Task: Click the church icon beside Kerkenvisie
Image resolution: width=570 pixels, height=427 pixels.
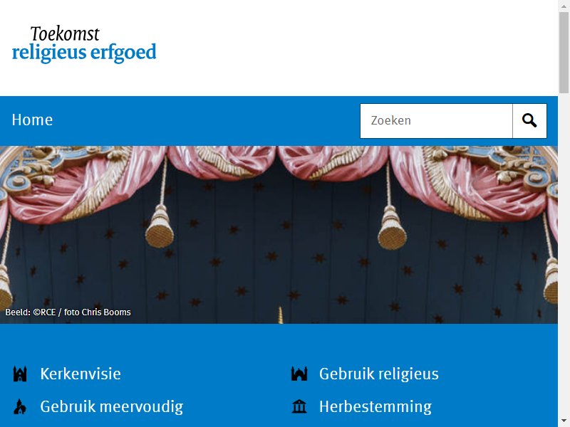Action: [x=20, y=374]
